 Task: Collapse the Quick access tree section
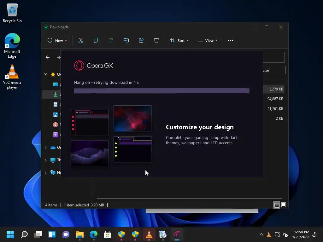point(45,74)
